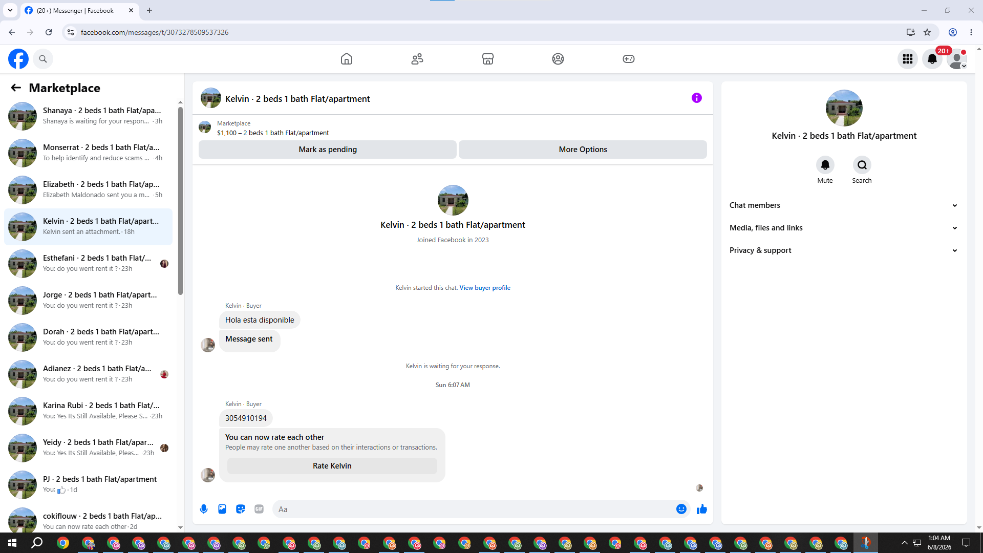The width and height of the screenshot is (983, 553).
Task: Open Jorge's conversation
Action: 88,301
